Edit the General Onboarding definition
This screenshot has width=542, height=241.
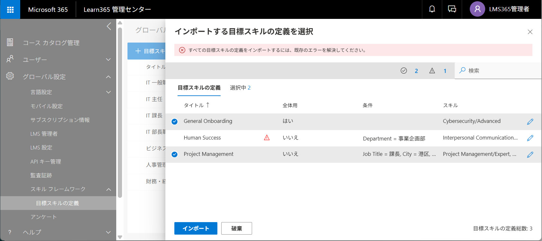pos(530,122)
